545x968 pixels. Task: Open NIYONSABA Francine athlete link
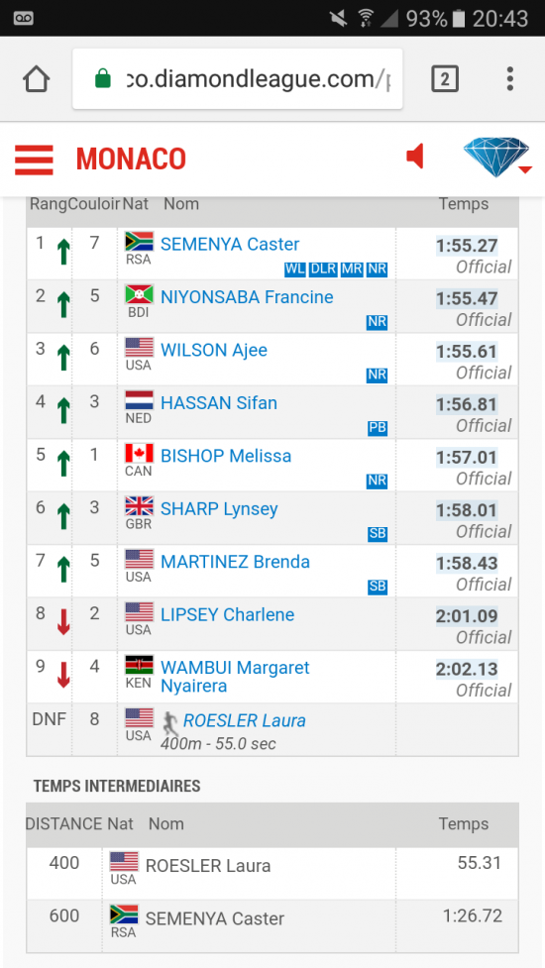click(247, 297)
